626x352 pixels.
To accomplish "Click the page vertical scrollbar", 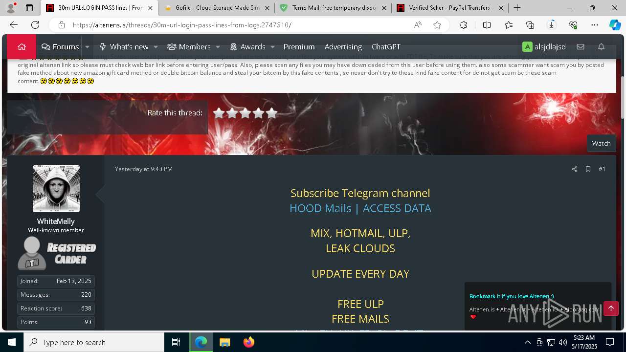I will coord(623,98).
